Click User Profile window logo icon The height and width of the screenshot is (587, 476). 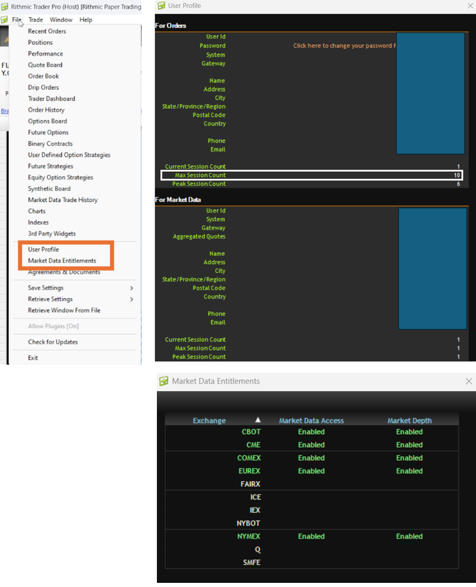click(x=161, y=6)
